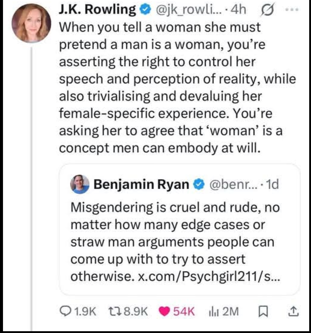Click the verified badge beside J.K. Rowling
Screen dimensions: 311x333
coord(145,10)
